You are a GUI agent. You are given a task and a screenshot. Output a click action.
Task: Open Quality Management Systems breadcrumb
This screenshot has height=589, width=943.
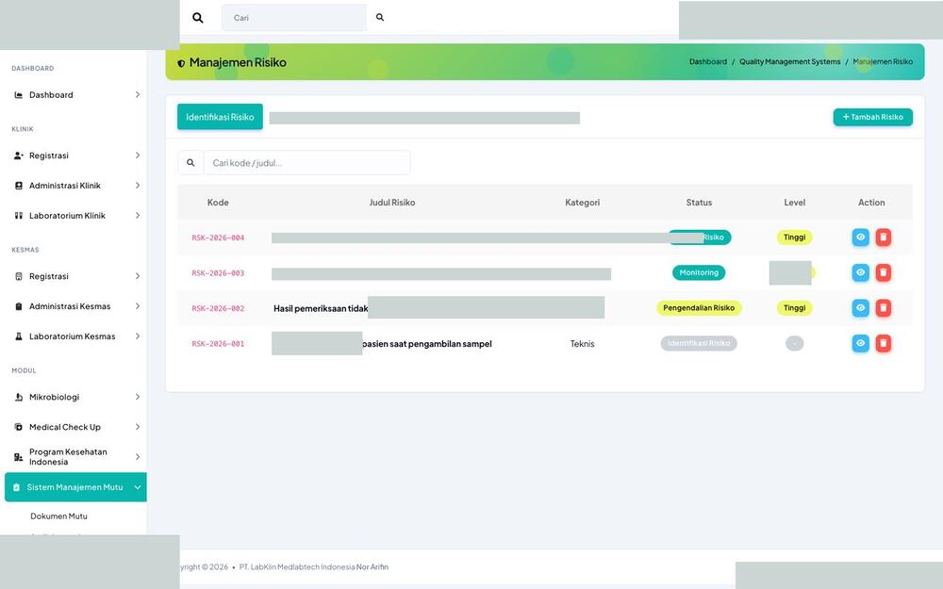[x=789, y=62]
